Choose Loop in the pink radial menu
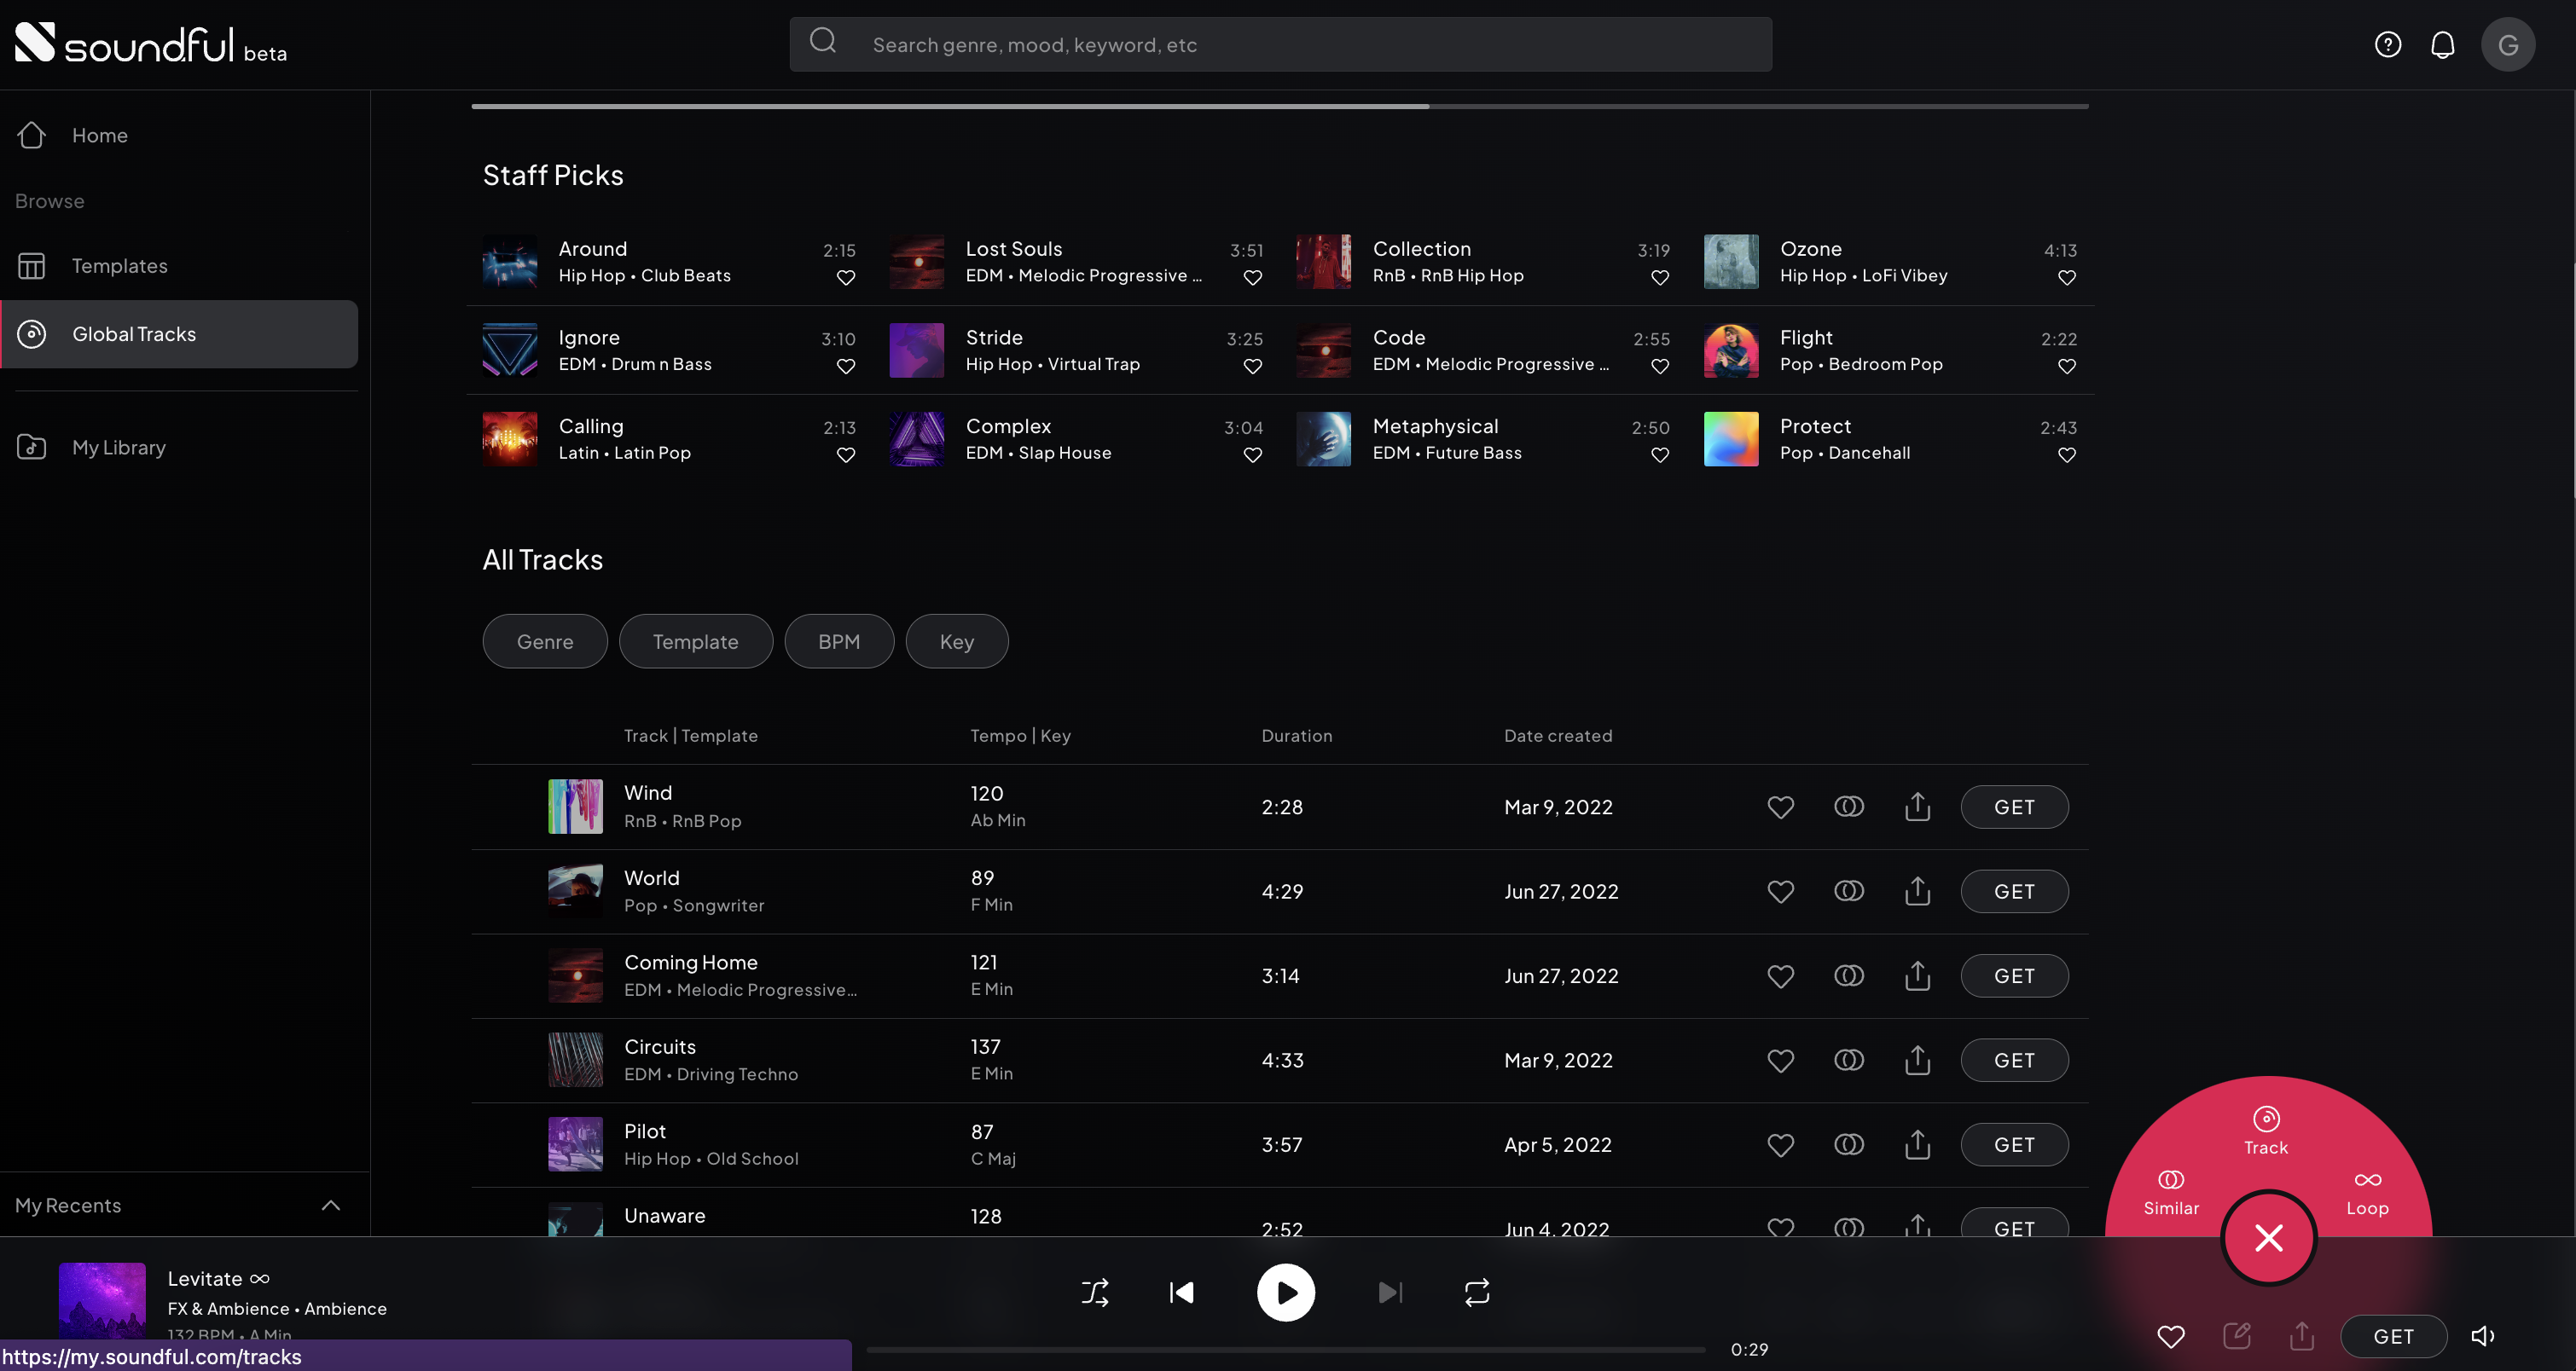 point(2367,1193)
